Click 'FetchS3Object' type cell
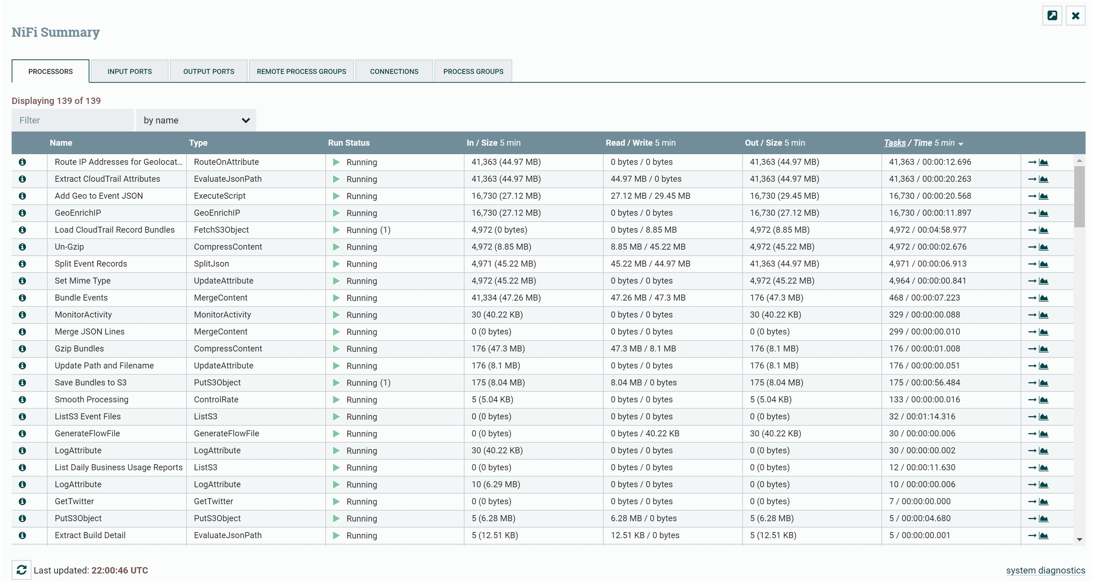Screen dimensions: 1093x582 [x=221, y=230]
